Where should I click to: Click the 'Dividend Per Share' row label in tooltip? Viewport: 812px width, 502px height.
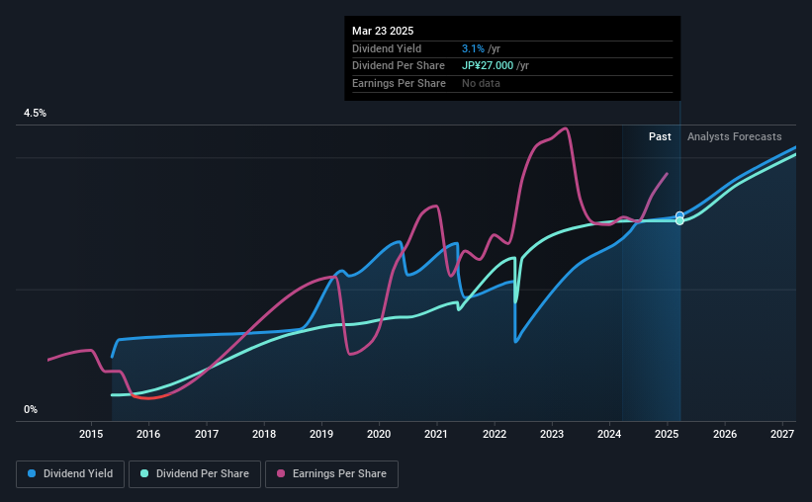399,66
